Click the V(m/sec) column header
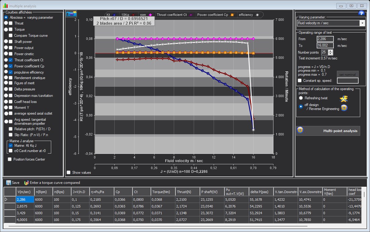The height and width of the screenshot is (232, 370). click(25, 192)
